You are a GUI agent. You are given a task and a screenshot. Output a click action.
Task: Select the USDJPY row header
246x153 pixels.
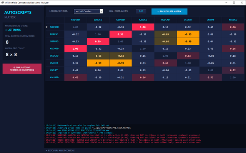[55, 70]
